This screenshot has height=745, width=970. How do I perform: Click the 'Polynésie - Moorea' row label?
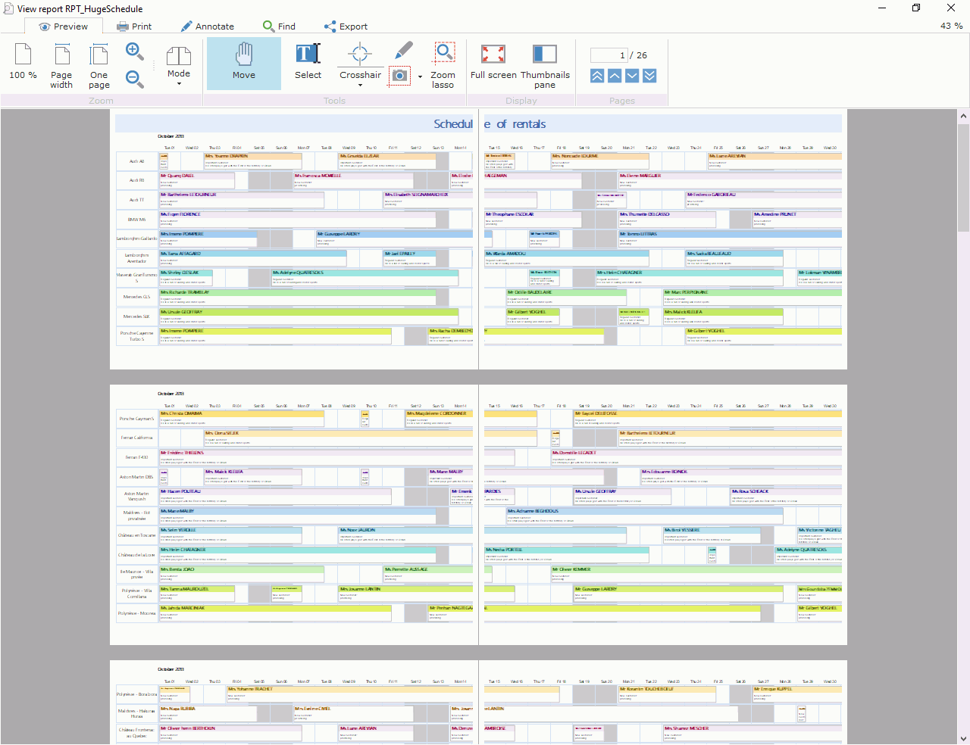pyautogui.click(x=137, y=613)
